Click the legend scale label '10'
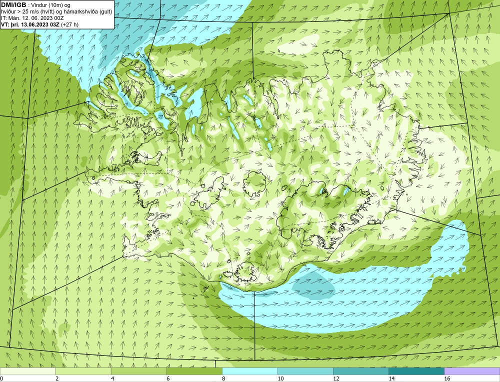 coord(280,378)
